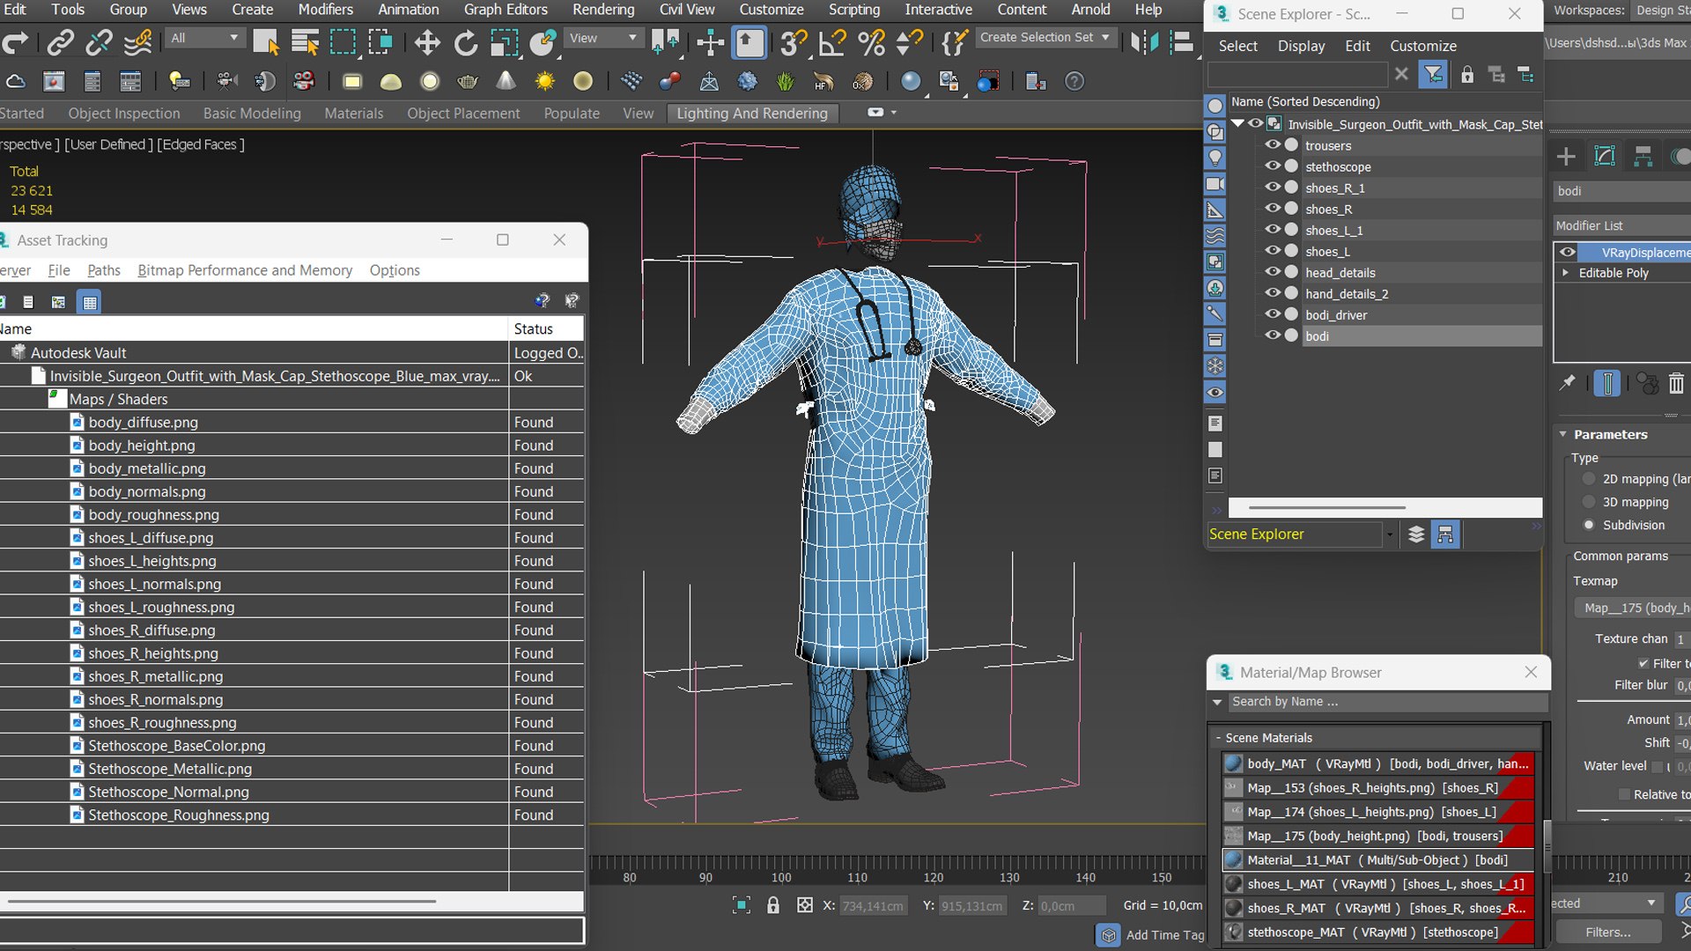The image size is (1691, 951).
Task: Open the Graph Editors menu
Action: (x=506, y=10)
